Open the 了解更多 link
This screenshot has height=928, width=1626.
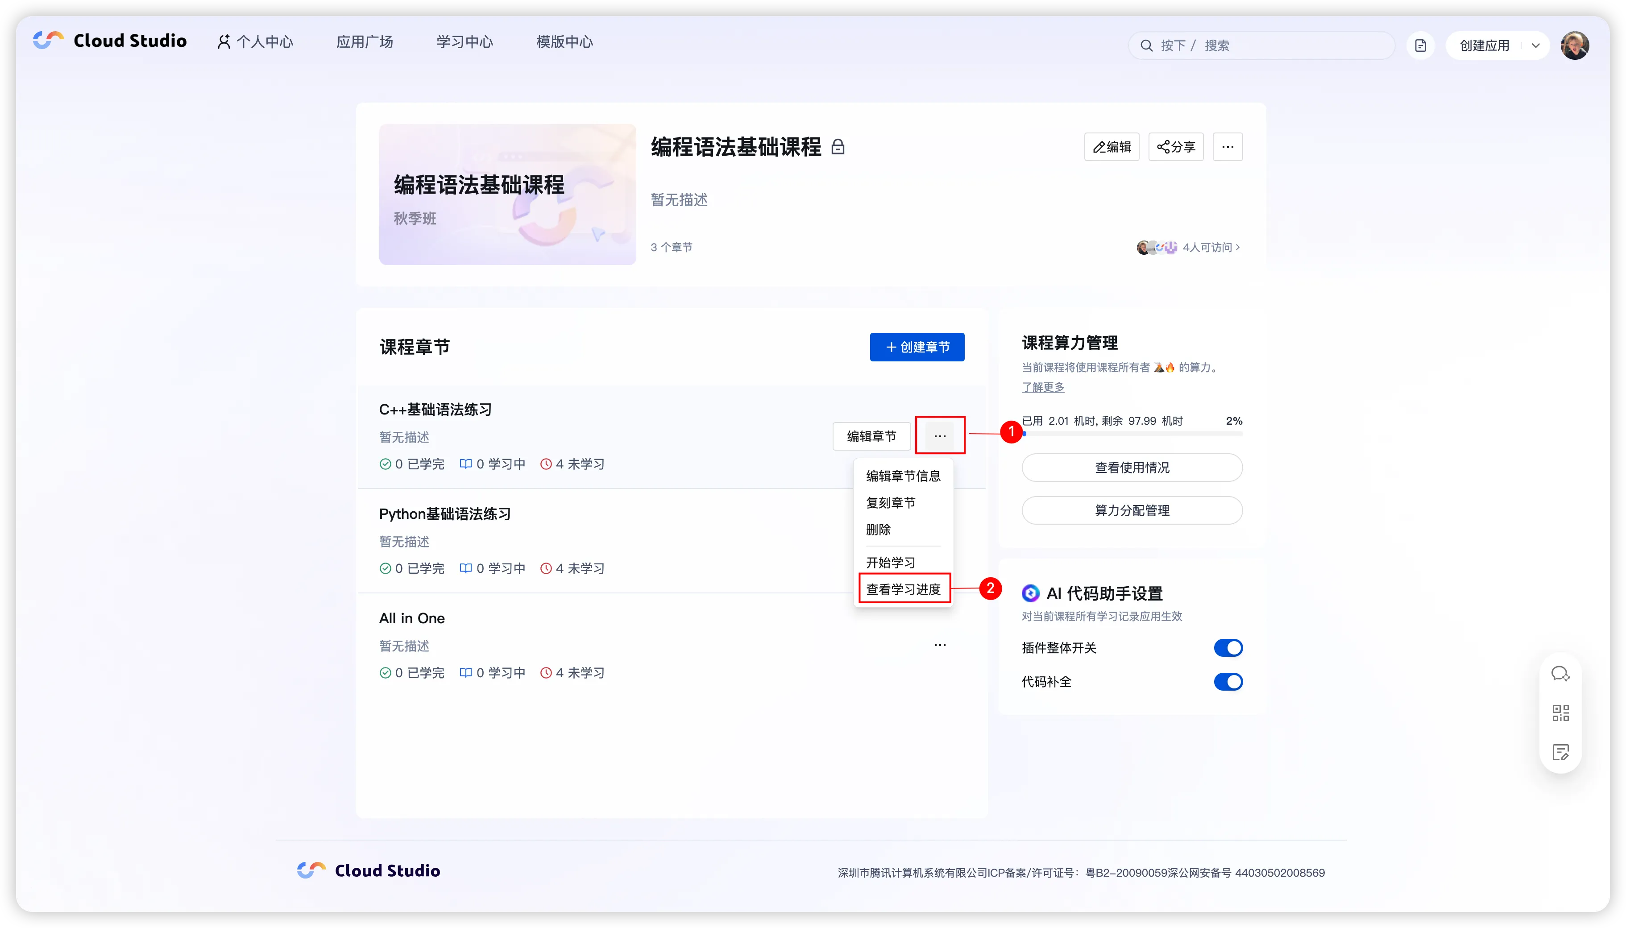pyautogui.click(x=1043, y=387)
